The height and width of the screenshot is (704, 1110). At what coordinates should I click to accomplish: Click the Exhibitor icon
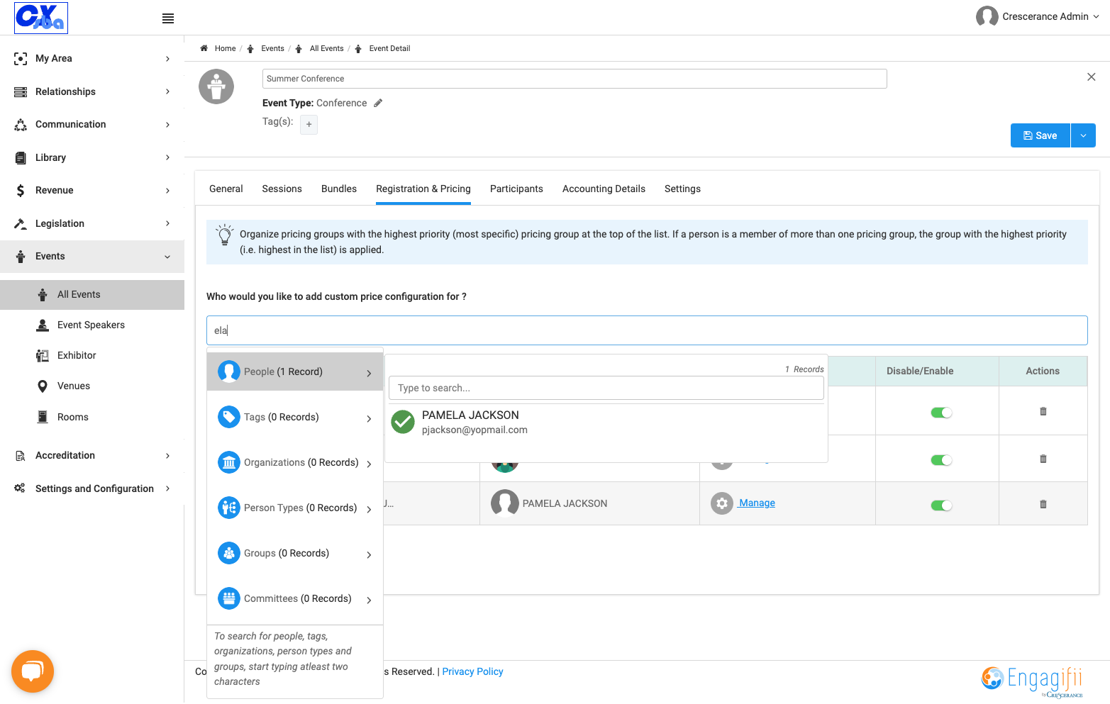click(43, 355)
